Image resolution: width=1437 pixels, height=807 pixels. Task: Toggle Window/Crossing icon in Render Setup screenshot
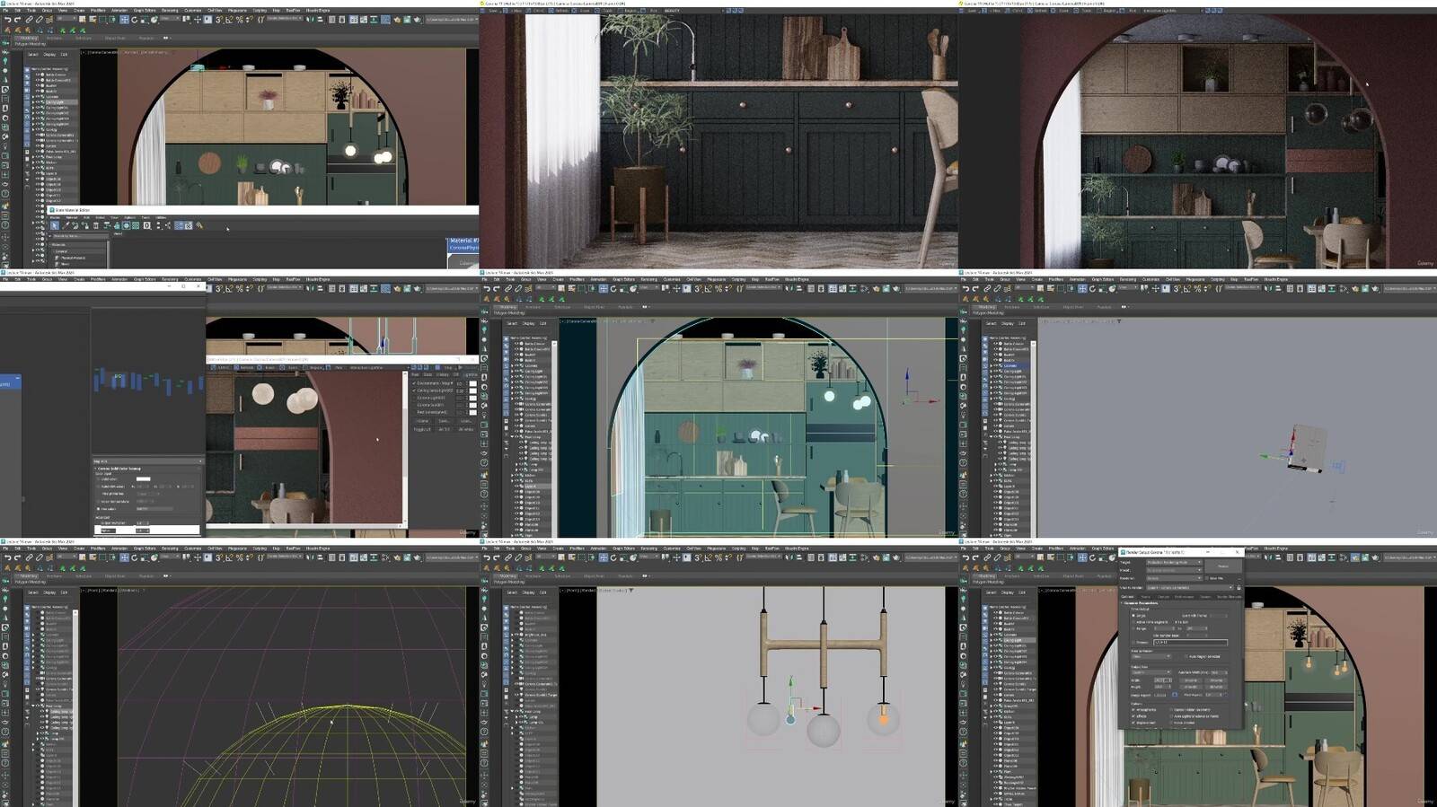pyautogui.click(x=1071, y=557)
